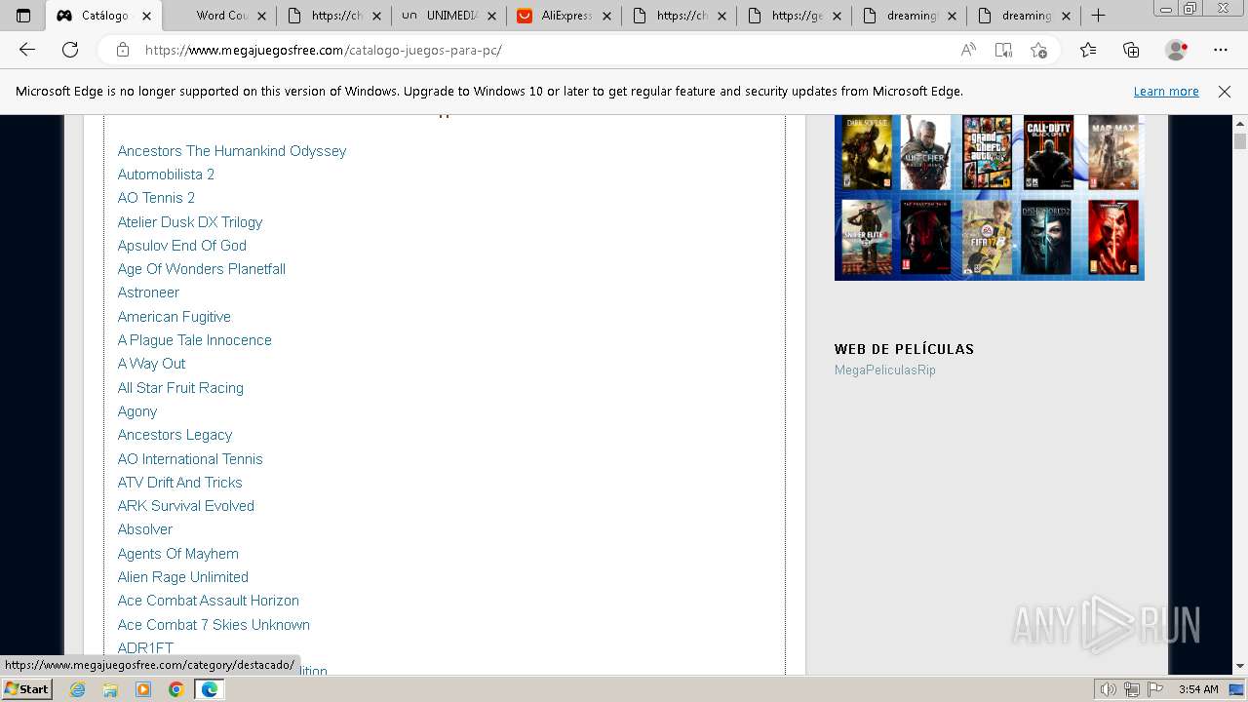Image resolution: width=1248 pixels, height=702 pixels.
Task: Open the Agony game link
Action: point(137,411)
